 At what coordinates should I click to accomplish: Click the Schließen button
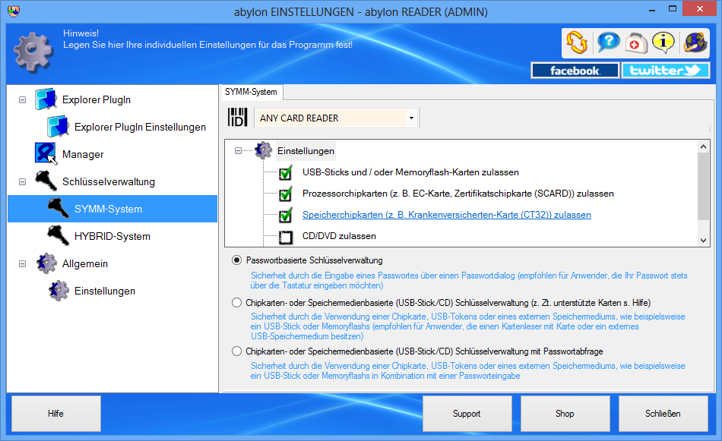point(663,414)
